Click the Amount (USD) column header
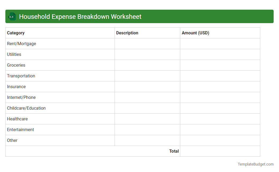Viewport: 279px width, 172px height. click(x=195, y=33)
